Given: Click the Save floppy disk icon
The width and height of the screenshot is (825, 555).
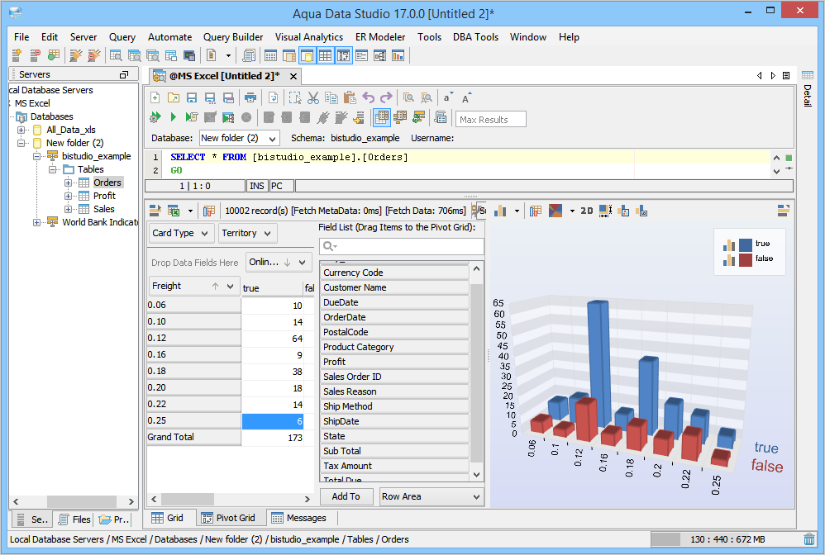Looking at the screenshot, I should point(192,97).
